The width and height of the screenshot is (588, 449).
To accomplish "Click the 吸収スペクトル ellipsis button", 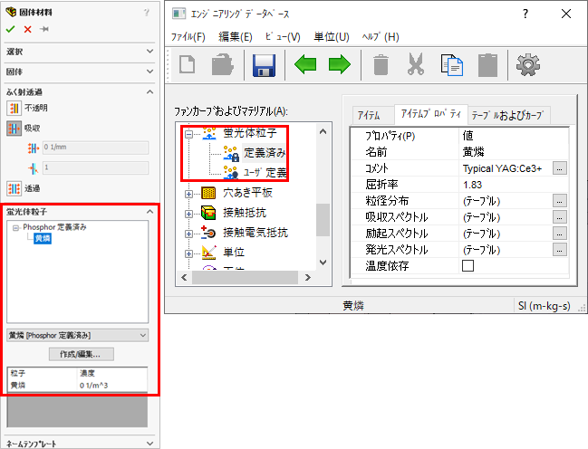I will pos(560,217).
